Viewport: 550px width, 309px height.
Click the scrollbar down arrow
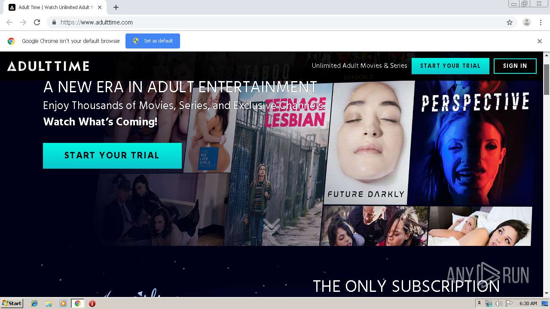point(547,294)
